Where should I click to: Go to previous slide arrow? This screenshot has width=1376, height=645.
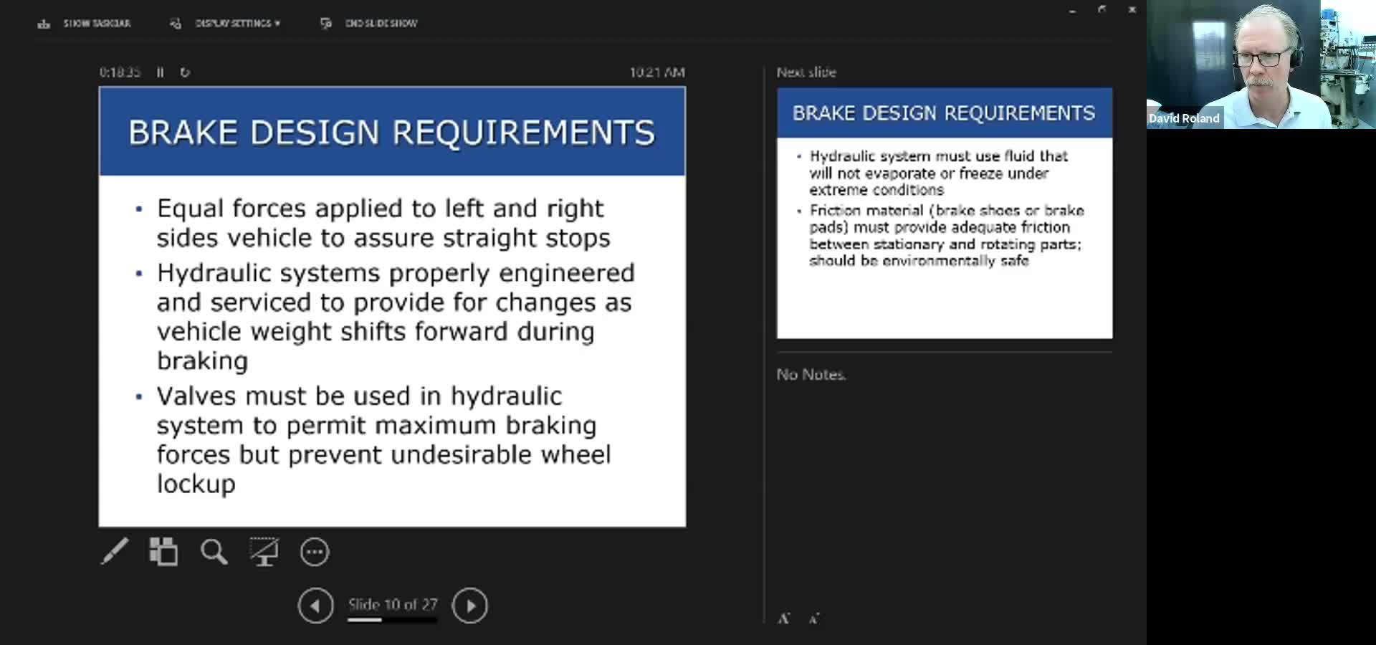click(x=316, y=606)
